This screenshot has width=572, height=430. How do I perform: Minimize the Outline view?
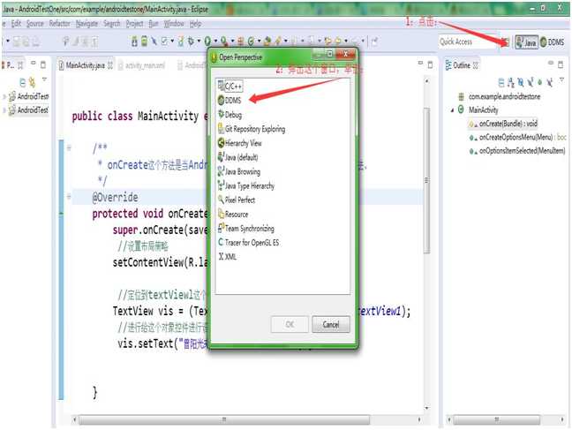point(551,64)
